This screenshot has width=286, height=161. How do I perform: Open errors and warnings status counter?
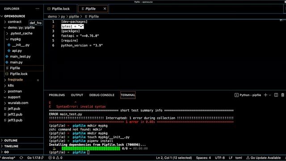[55, 158]
